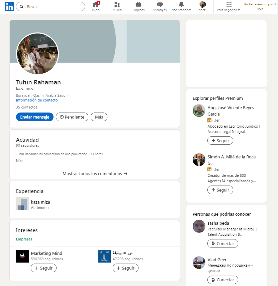Follow Abg. José Vicente Reyes Garcia
This screenshot has height=286, width=278.
pos(220,141)
